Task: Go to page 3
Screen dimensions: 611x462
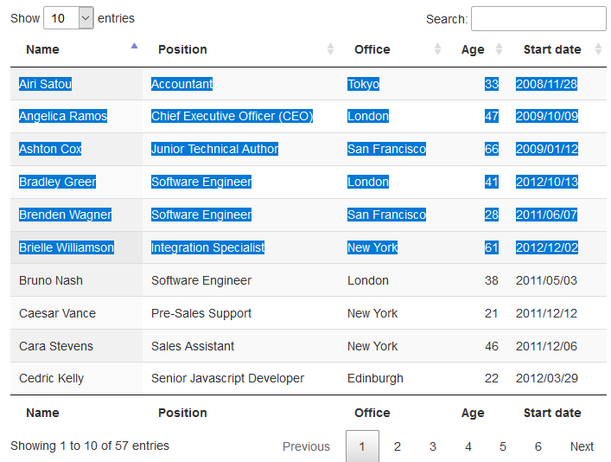Action: click(x=432, y=446)
